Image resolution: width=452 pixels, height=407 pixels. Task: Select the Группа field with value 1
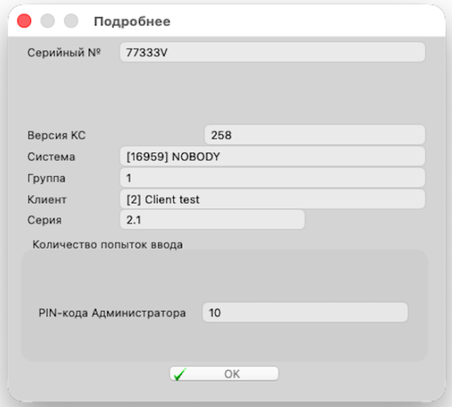pyautogui.click(x=272, y=178)
